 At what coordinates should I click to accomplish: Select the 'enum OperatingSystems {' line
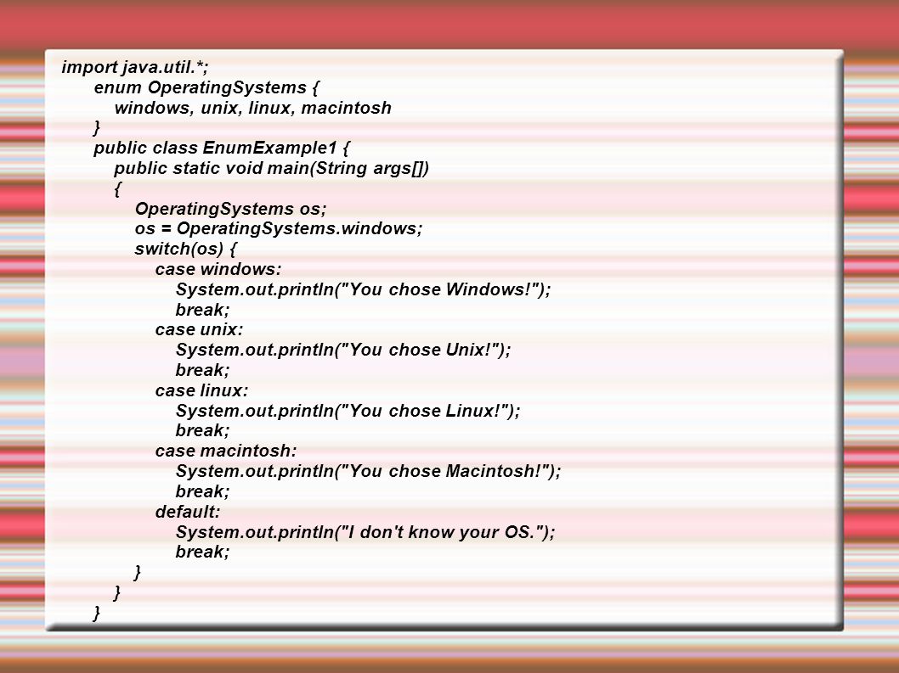pos(206,87)
